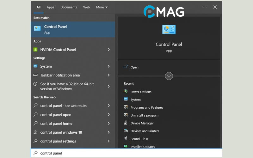Expand the circular chevron under Open
The width and height of the screenshot is (253, 158).
tap(169, 76)
